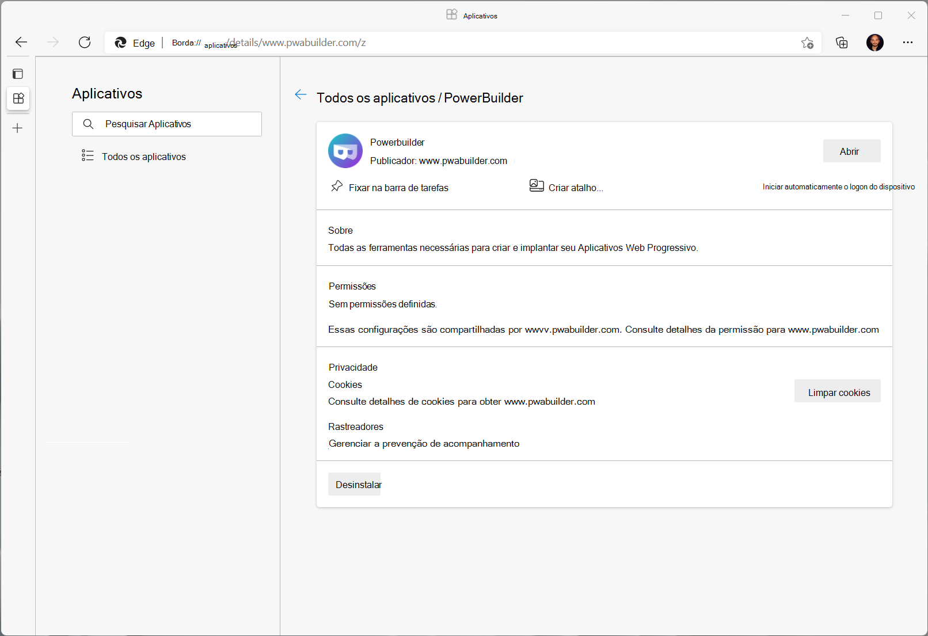Open the Settings and more menu
The width and height of the screenshot is (928, 636).
tap(908, 43)
